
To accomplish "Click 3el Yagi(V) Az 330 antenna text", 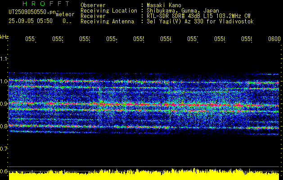I will (x=200, y=22).
